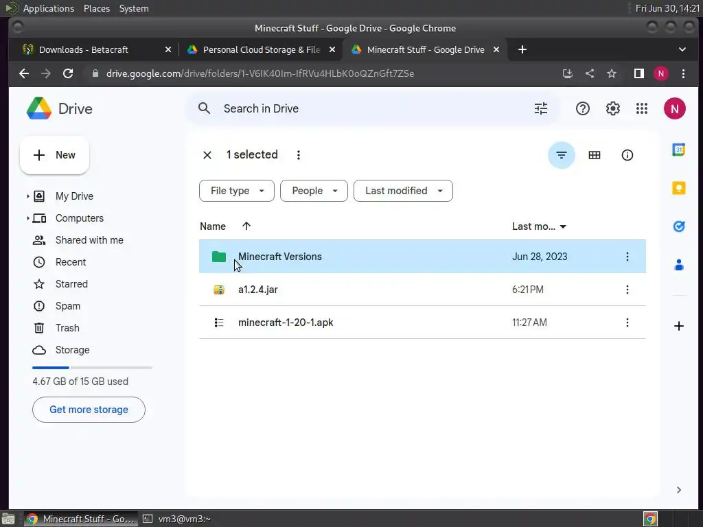Open more actions for a1.2.4.jar
The image size is (703, 527).
coord(627,290)
